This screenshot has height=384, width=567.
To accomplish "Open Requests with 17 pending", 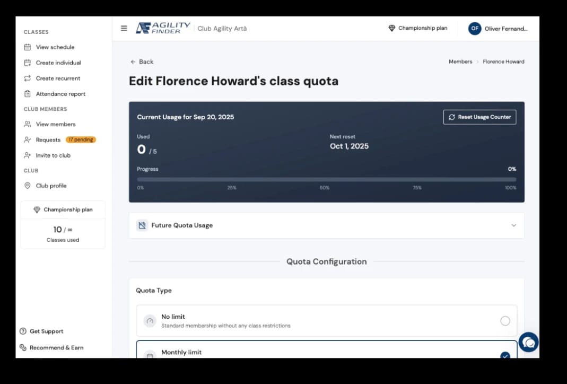I will [59, 139].
